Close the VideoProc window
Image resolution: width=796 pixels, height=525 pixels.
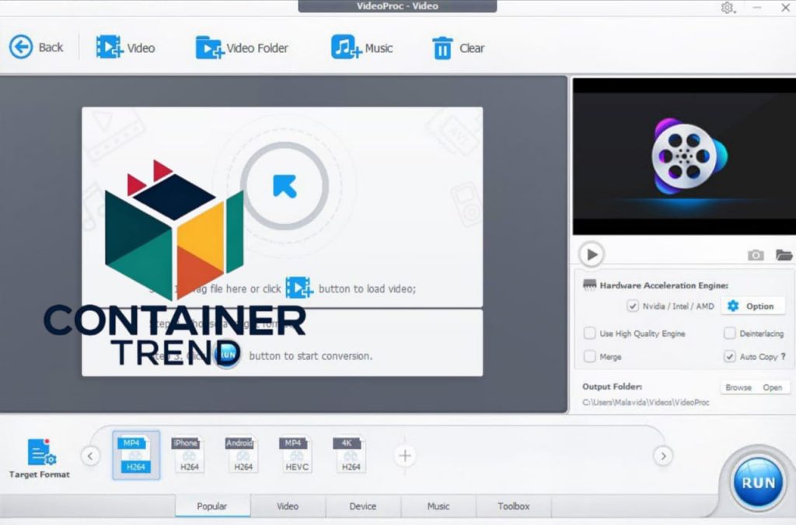click(x=785, y=8)
